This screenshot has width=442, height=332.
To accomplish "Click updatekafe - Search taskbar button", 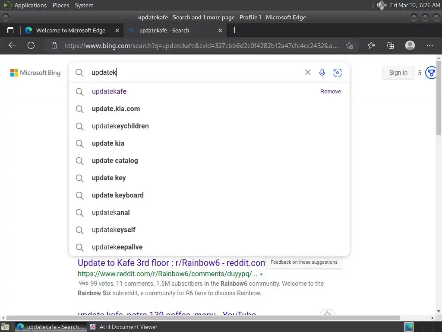I will click(x=51, y=327).
